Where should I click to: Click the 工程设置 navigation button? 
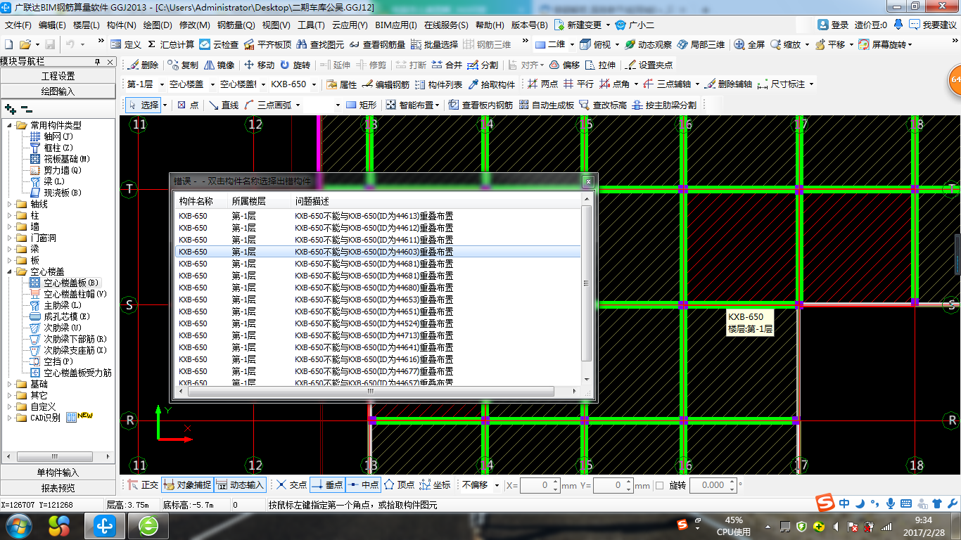click(58, 76)
